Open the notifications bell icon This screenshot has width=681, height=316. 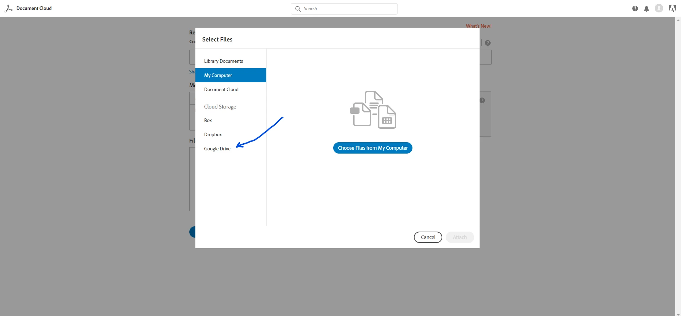(647, 9)
